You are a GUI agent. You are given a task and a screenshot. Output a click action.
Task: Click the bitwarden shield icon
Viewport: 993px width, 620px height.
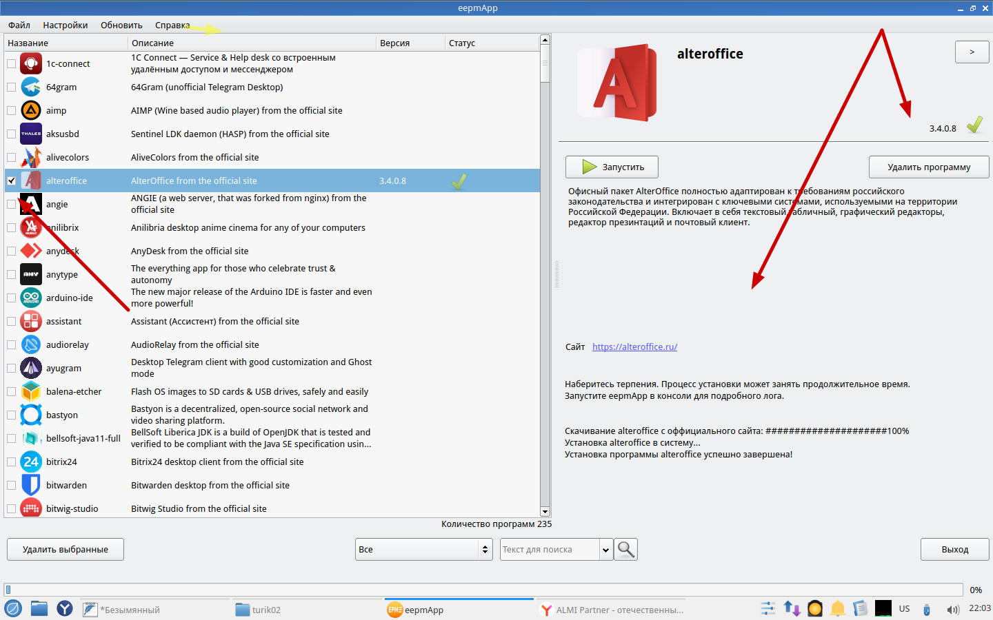pyautogui.click(x=31, y=485)
